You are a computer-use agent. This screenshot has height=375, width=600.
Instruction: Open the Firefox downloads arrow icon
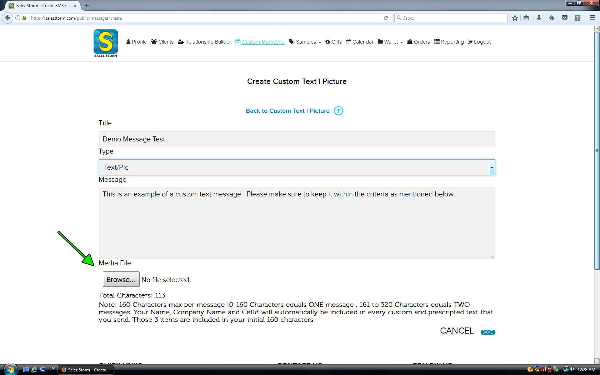click(x=539, y=18)
